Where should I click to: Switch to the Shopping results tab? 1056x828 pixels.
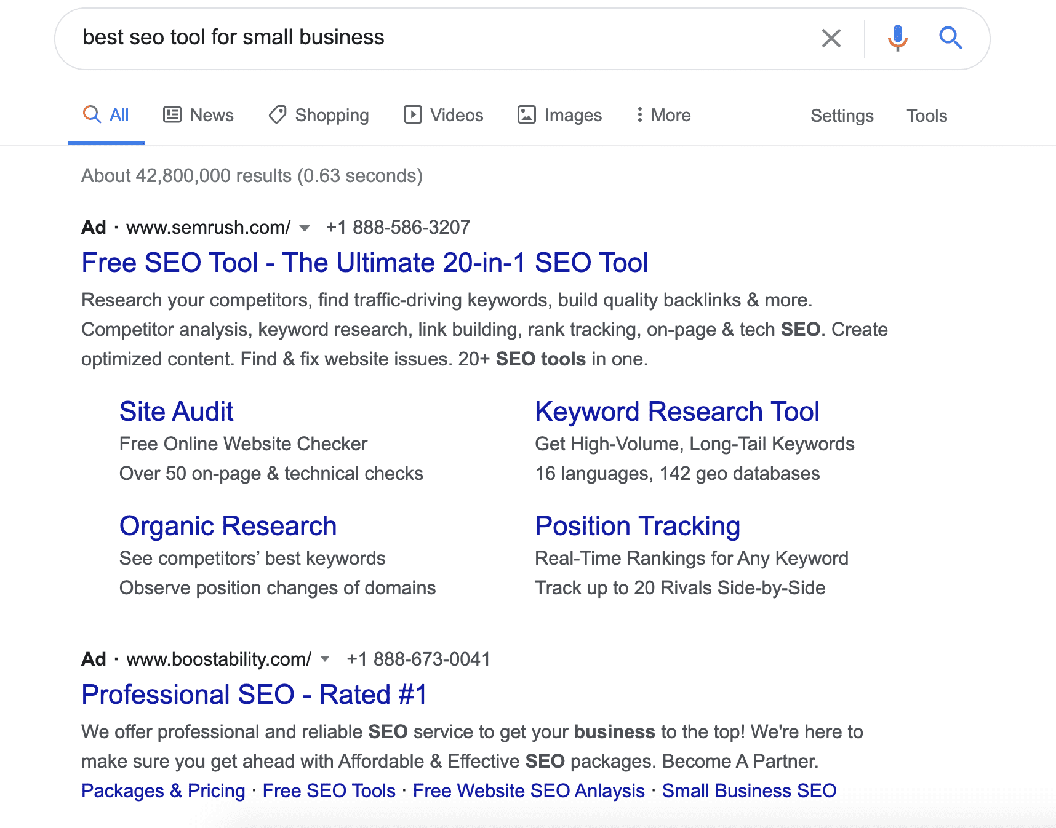click(319, 115)
